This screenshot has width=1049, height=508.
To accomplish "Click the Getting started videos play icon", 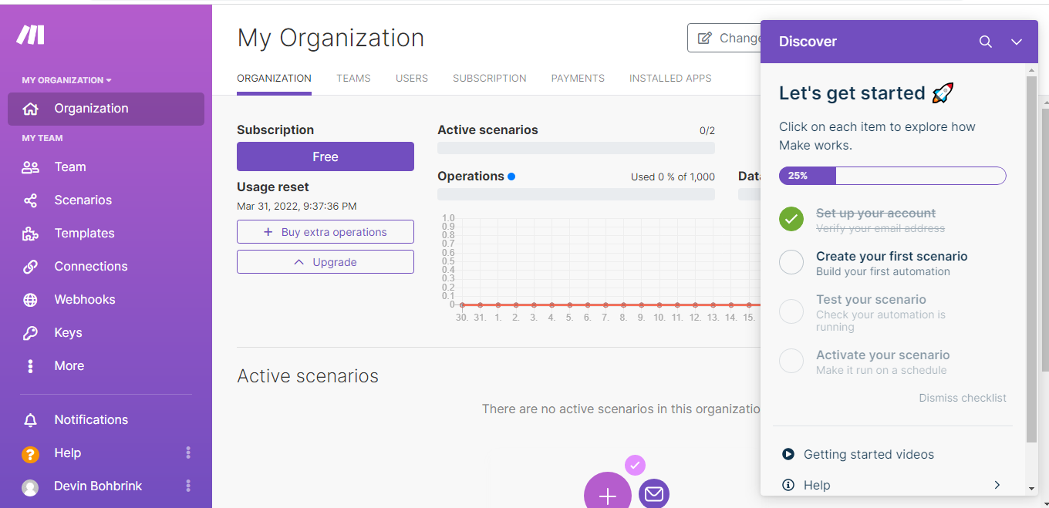I will tap(788, 455).
